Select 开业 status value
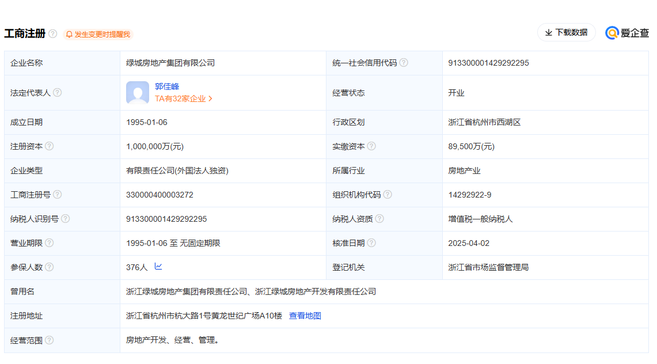This screenshot has width=657, height=364. tap(456, 93)
